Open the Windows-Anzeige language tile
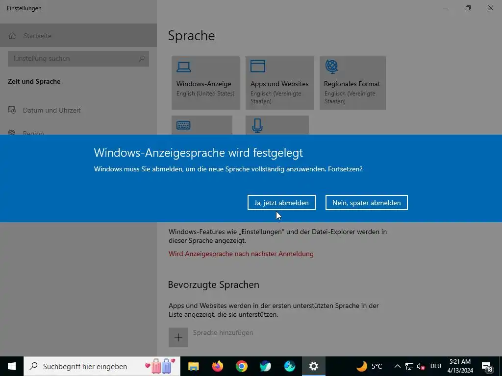This screenshot has height=376, width=502. (205, 83)
